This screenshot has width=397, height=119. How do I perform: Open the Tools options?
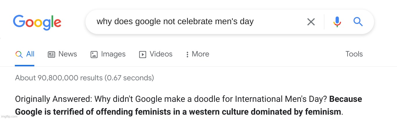354,54
